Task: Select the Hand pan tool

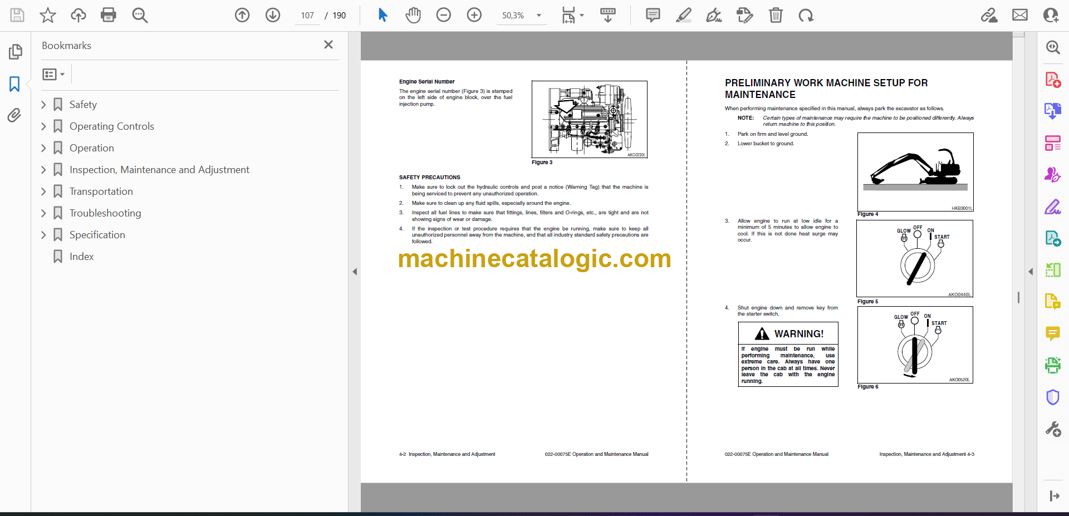Action: [413, 15]
